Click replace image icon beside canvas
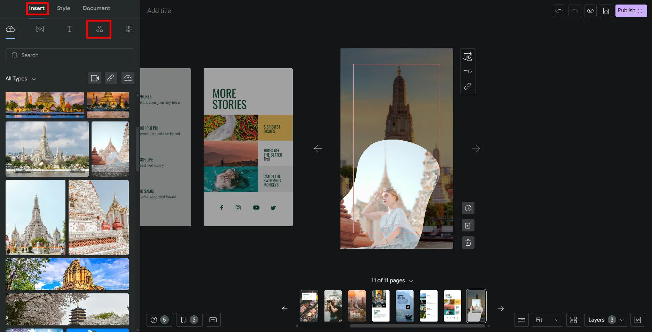Screen dimensions: 652x332 pos(468,57)
